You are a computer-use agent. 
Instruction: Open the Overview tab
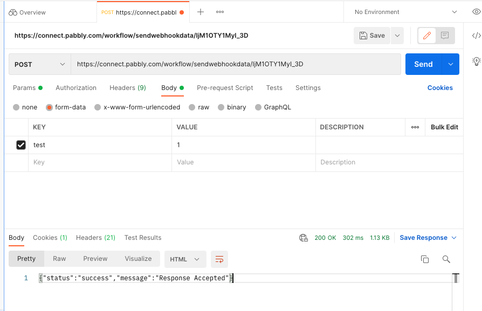pos(27,12)
